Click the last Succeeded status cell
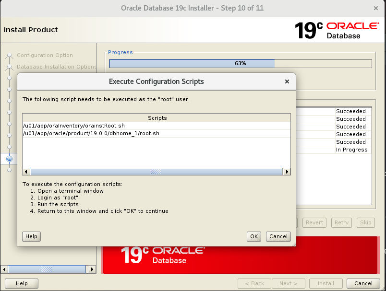 pos(353,142)
